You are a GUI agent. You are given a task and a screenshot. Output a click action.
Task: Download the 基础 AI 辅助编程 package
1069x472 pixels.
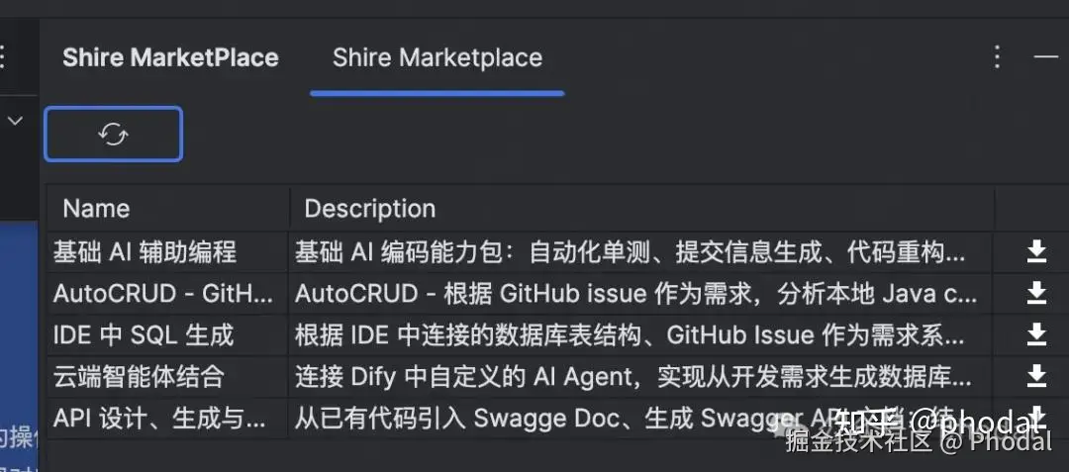click(x=1036, y=251)
